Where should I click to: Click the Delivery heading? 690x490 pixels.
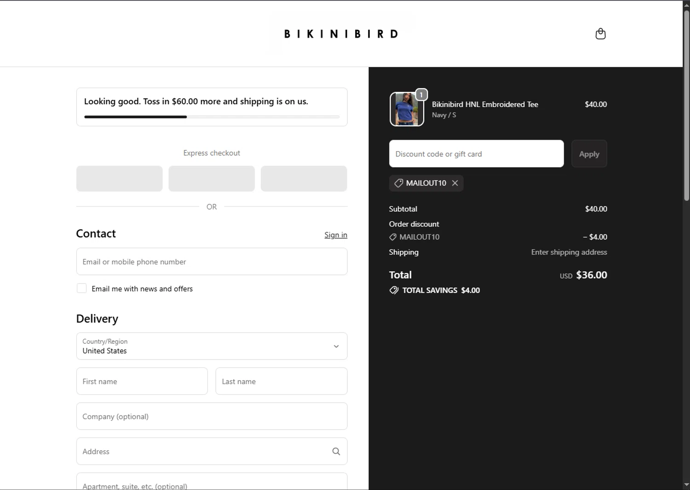pos(97,319)
